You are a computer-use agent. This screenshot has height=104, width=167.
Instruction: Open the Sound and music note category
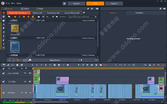point(4,32)
